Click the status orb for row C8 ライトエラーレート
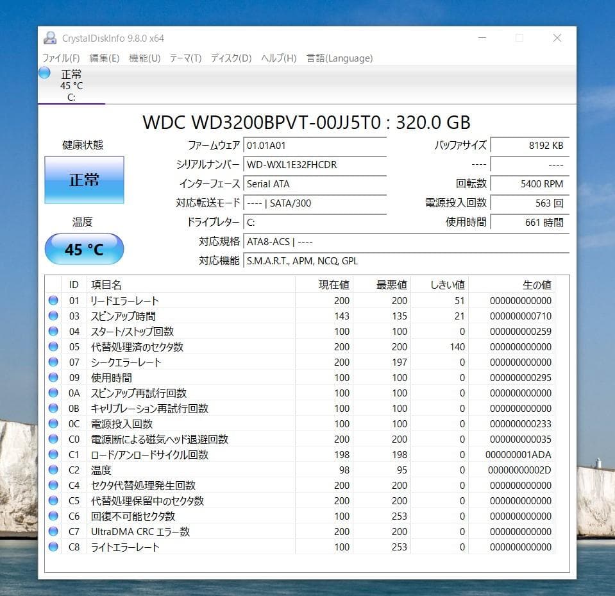 tap(53, 547)
